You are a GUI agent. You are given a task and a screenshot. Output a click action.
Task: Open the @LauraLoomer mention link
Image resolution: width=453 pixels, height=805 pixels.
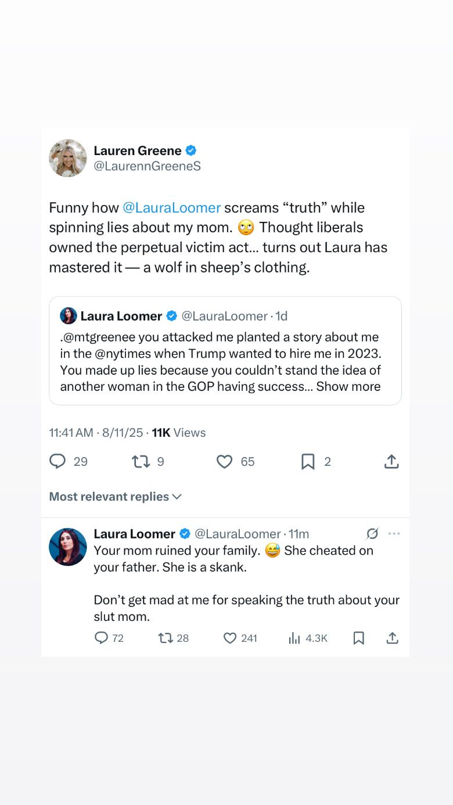click(172, 207)
